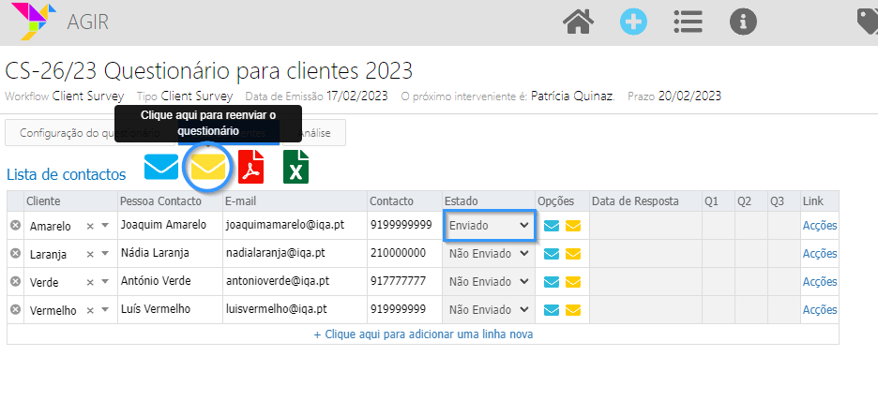Viewport: 878px width, 401px height.
Task: Select the joaquimamarelo@iqa.pt email cell
Action: click(295, 225)
